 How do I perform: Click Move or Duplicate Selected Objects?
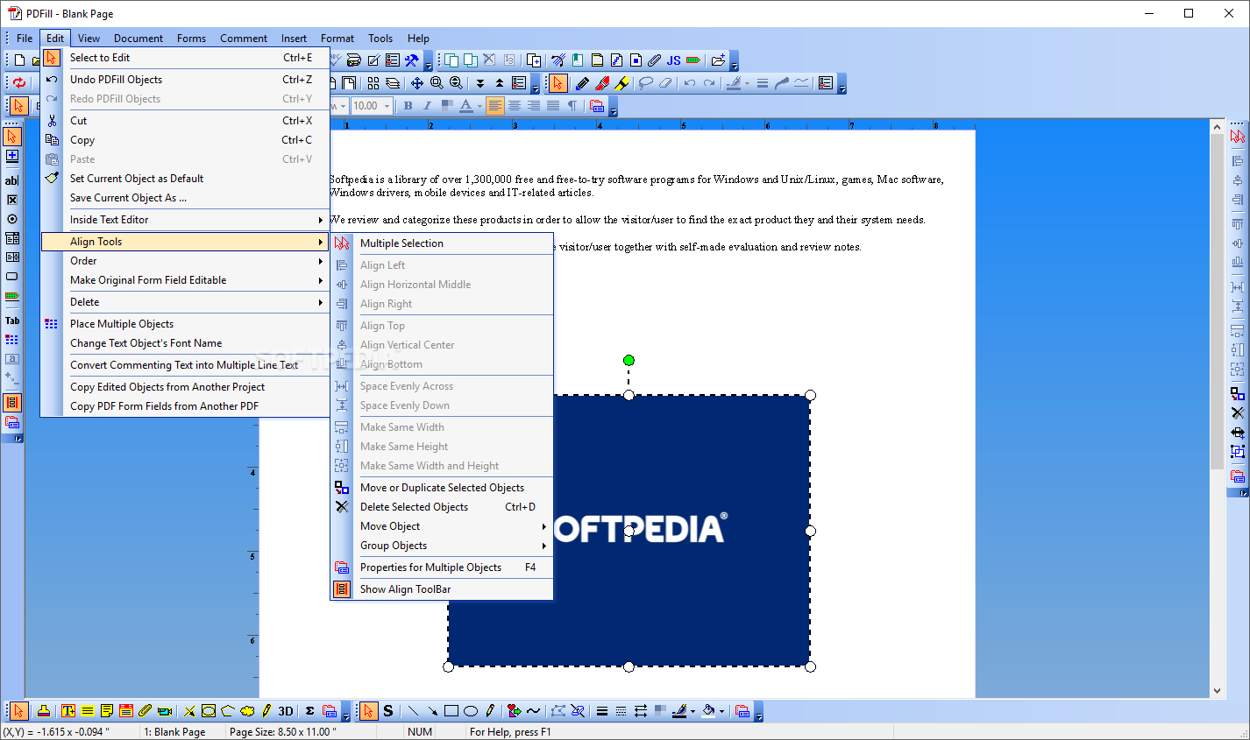pos(442,488)
